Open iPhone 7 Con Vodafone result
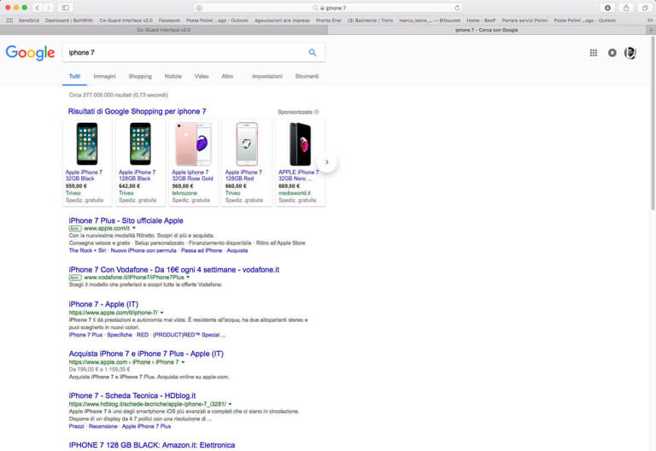 coord(174,270)
